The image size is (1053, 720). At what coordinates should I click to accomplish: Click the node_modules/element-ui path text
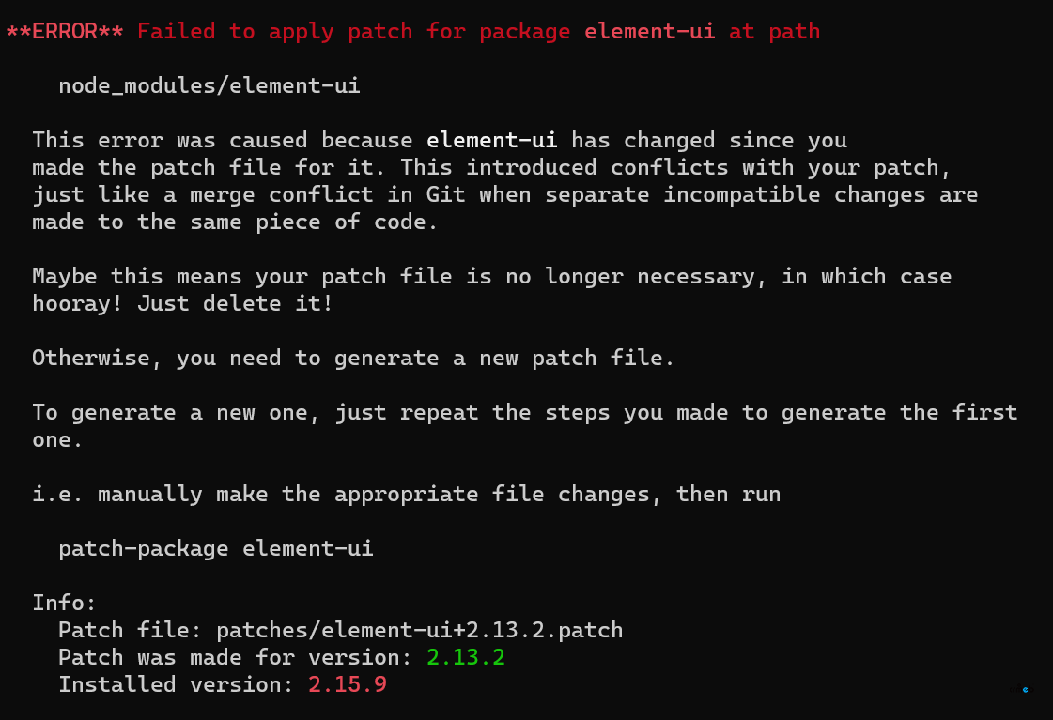(209, 85)
